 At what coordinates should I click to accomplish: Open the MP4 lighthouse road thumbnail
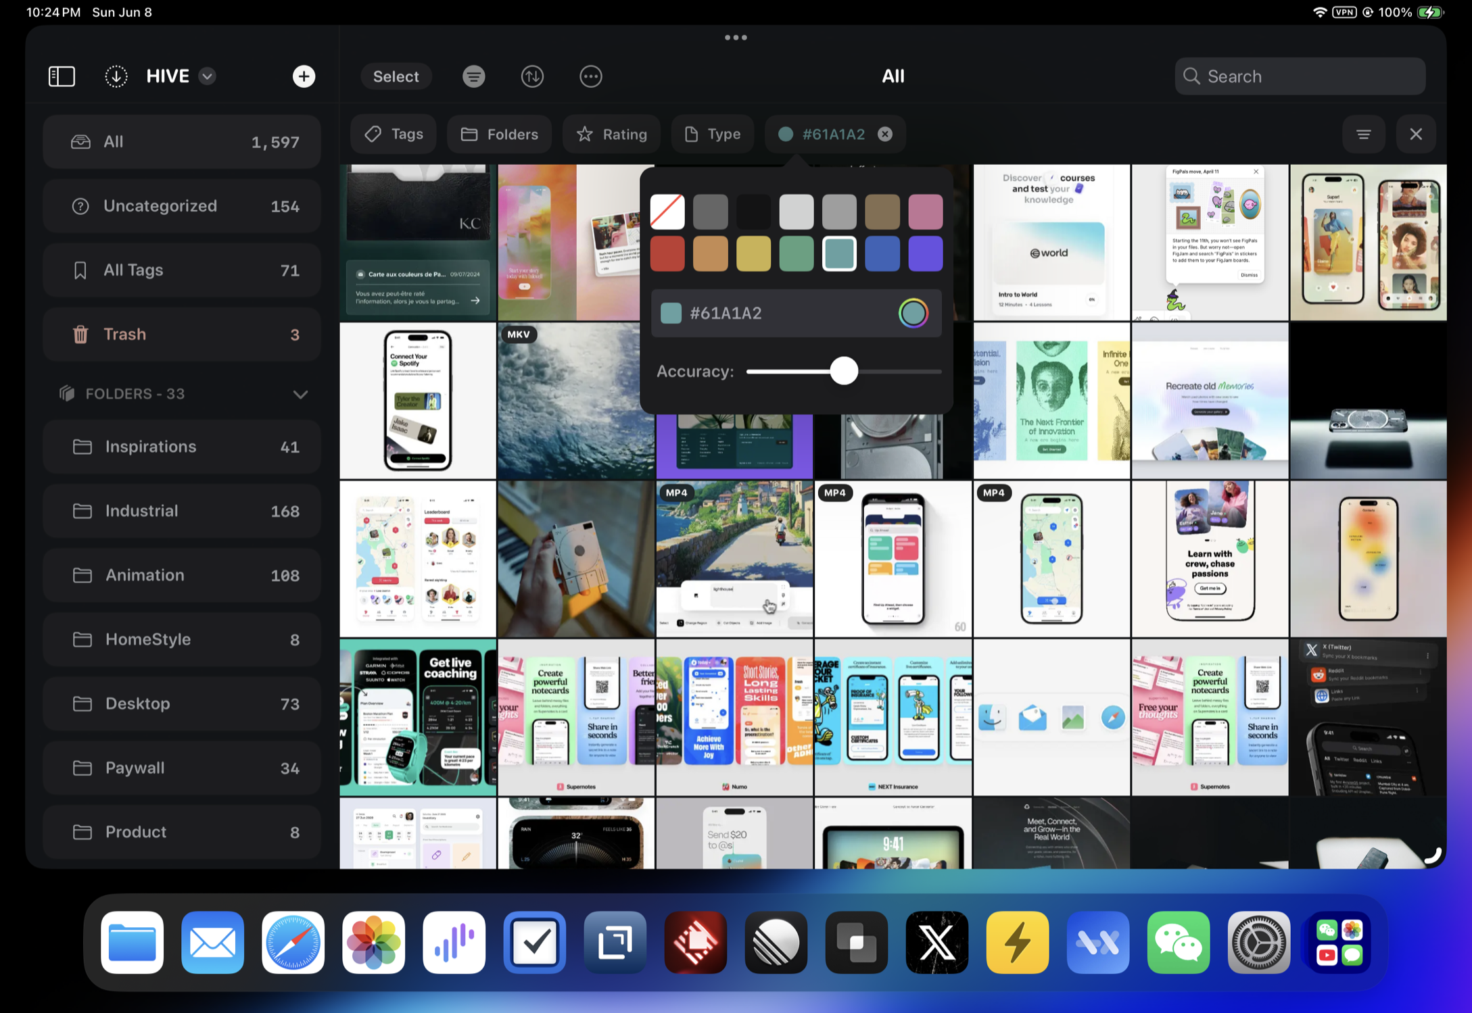tap(734, 559)
